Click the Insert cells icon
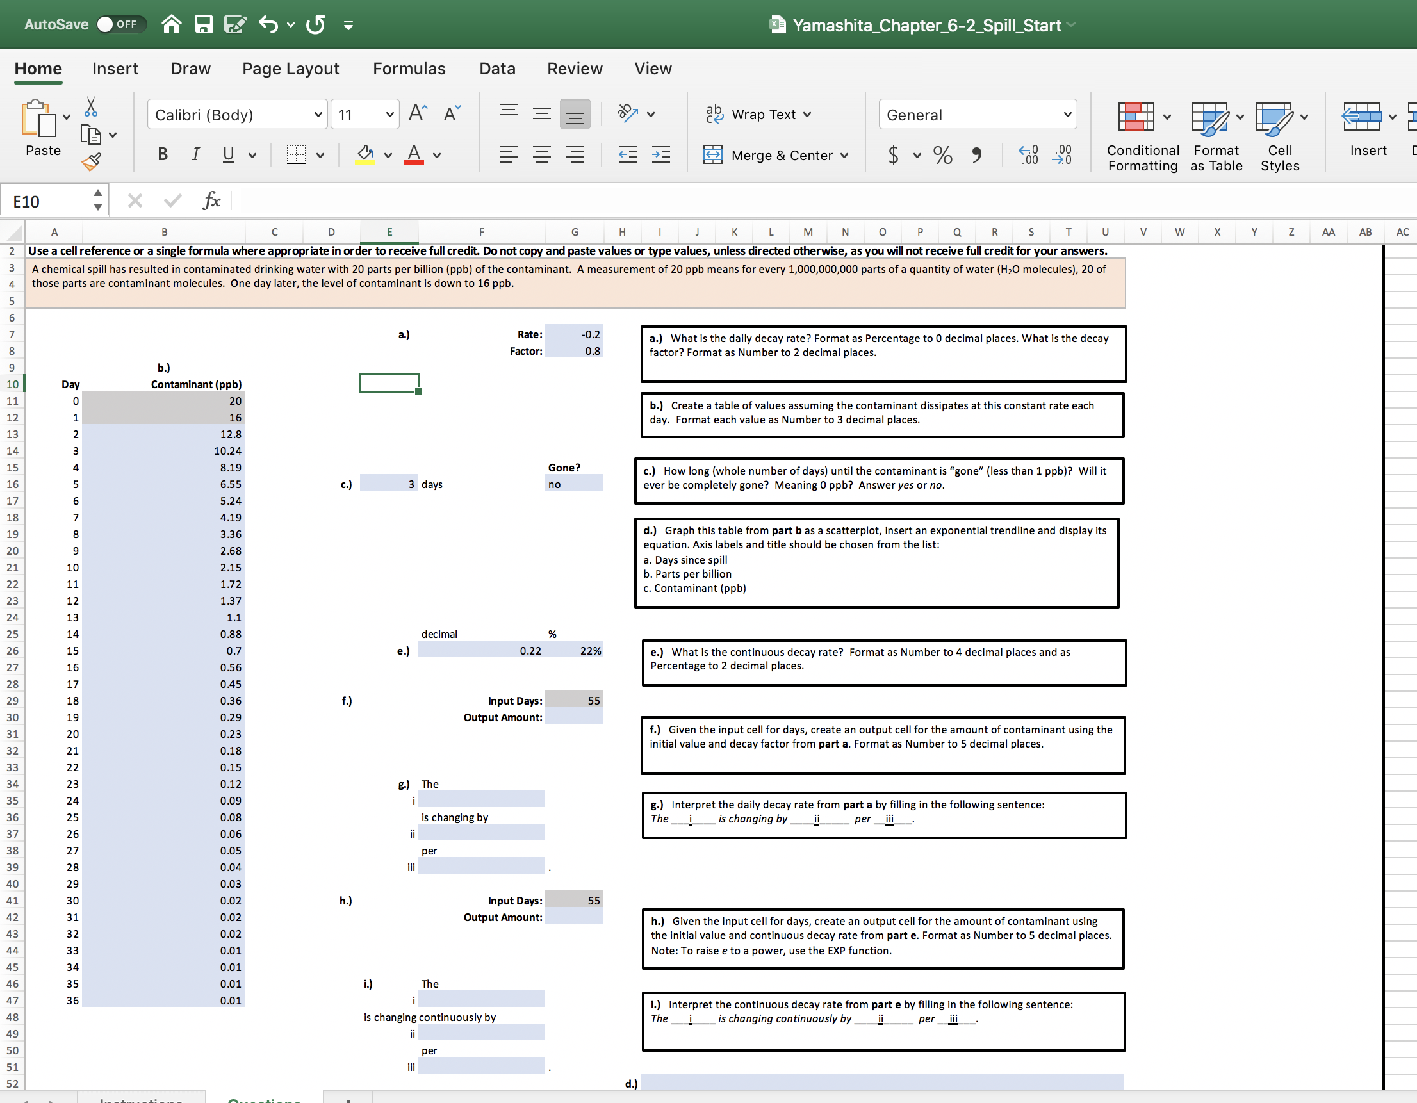The image size is (1417, 1103). (1362, 117)
